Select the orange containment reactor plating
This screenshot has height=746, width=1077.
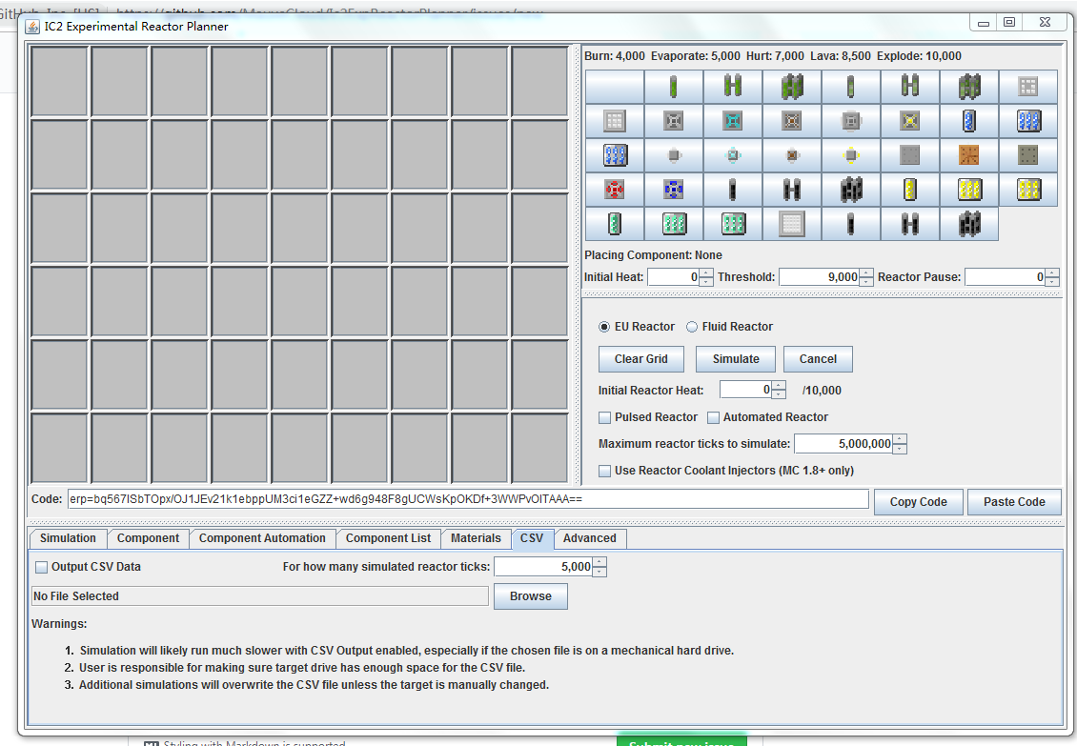pyautogui.click(x=969, y=155)
